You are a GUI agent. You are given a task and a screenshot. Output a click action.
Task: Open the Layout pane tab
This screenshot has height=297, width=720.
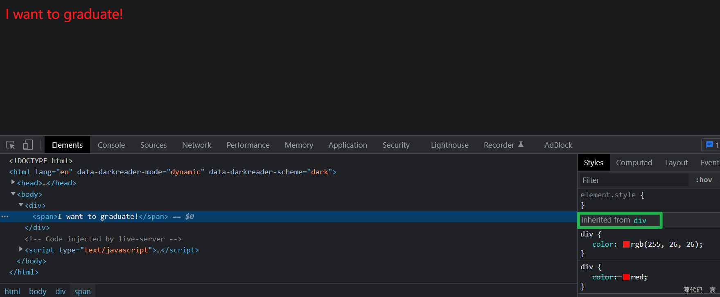coord(676,163)
